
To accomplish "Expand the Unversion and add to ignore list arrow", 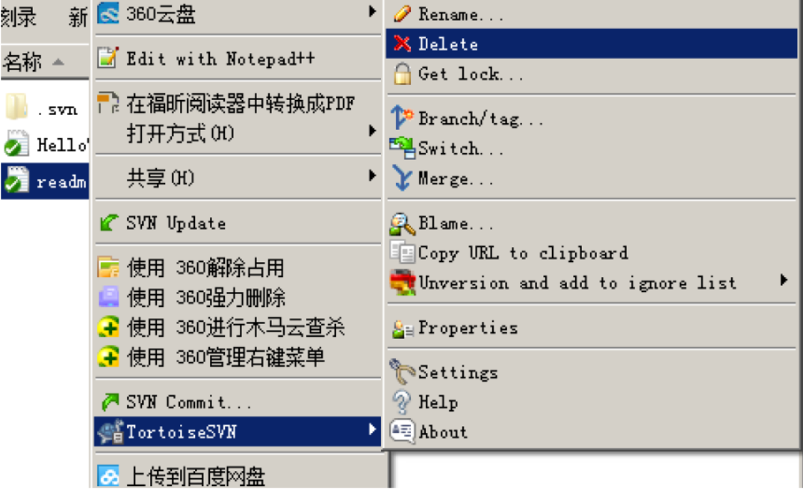I will [x=784, y=280].
